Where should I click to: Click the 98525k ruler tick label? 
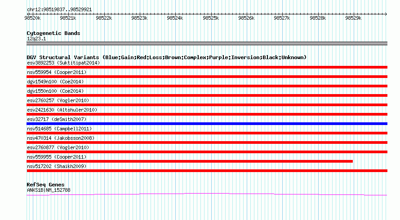point(211,18)
